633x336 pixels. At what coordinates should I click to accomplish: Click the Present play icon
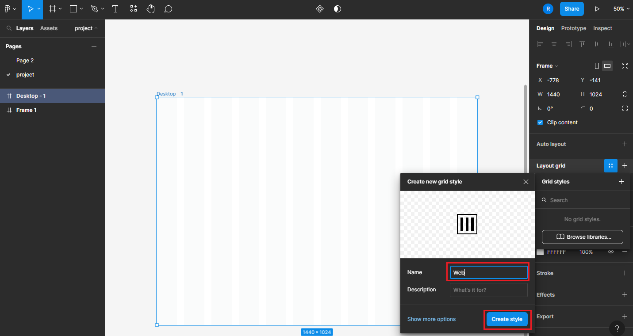pos(597,9)
